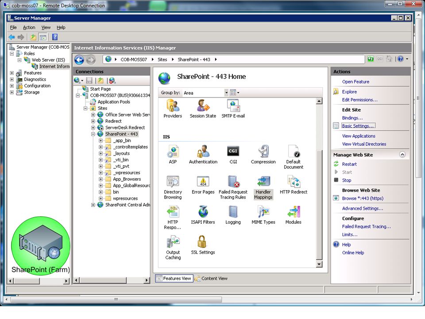The width and height of the screenshot is (425, 319).
Task: Click the Bindings... link
Action: [x=352, y=118]
